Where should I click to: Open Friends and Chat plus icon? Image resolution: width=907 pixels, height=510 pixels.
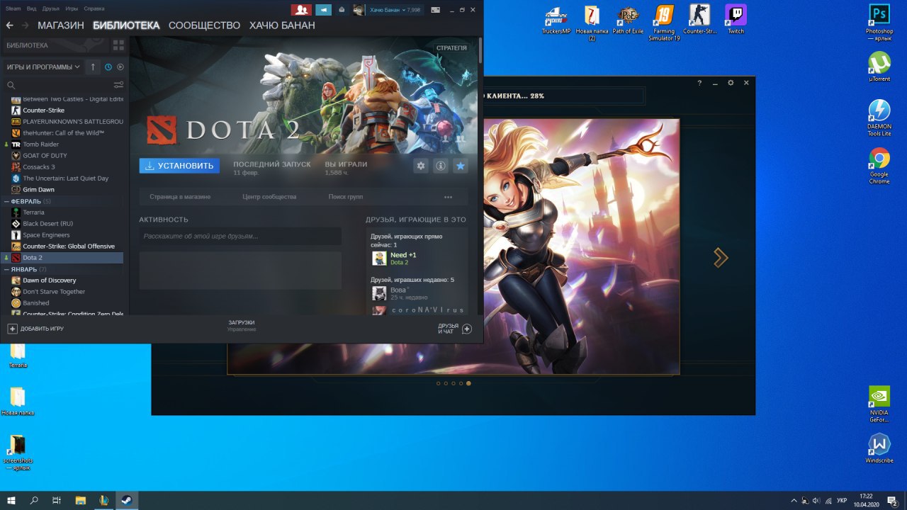point(466,329)
